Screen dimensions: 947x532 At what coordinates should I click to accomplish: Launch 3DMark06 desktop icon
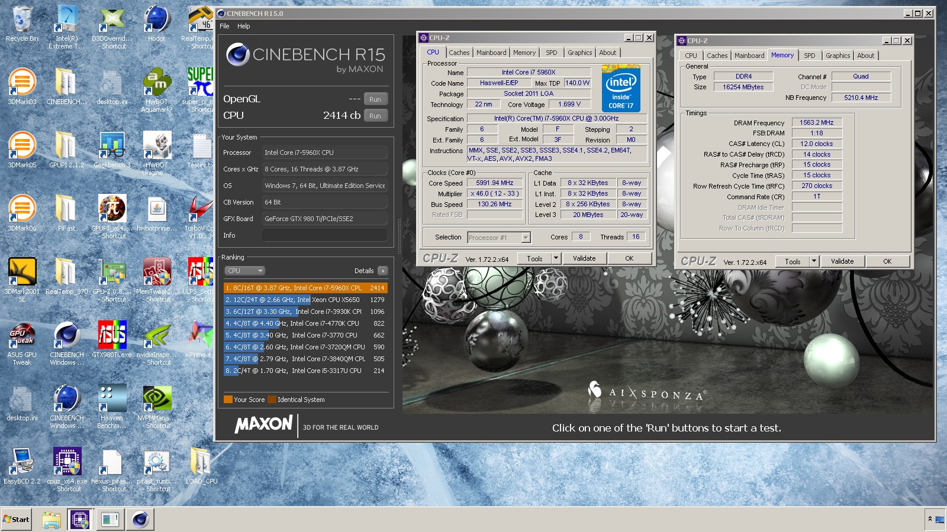(x=22, y=213)
